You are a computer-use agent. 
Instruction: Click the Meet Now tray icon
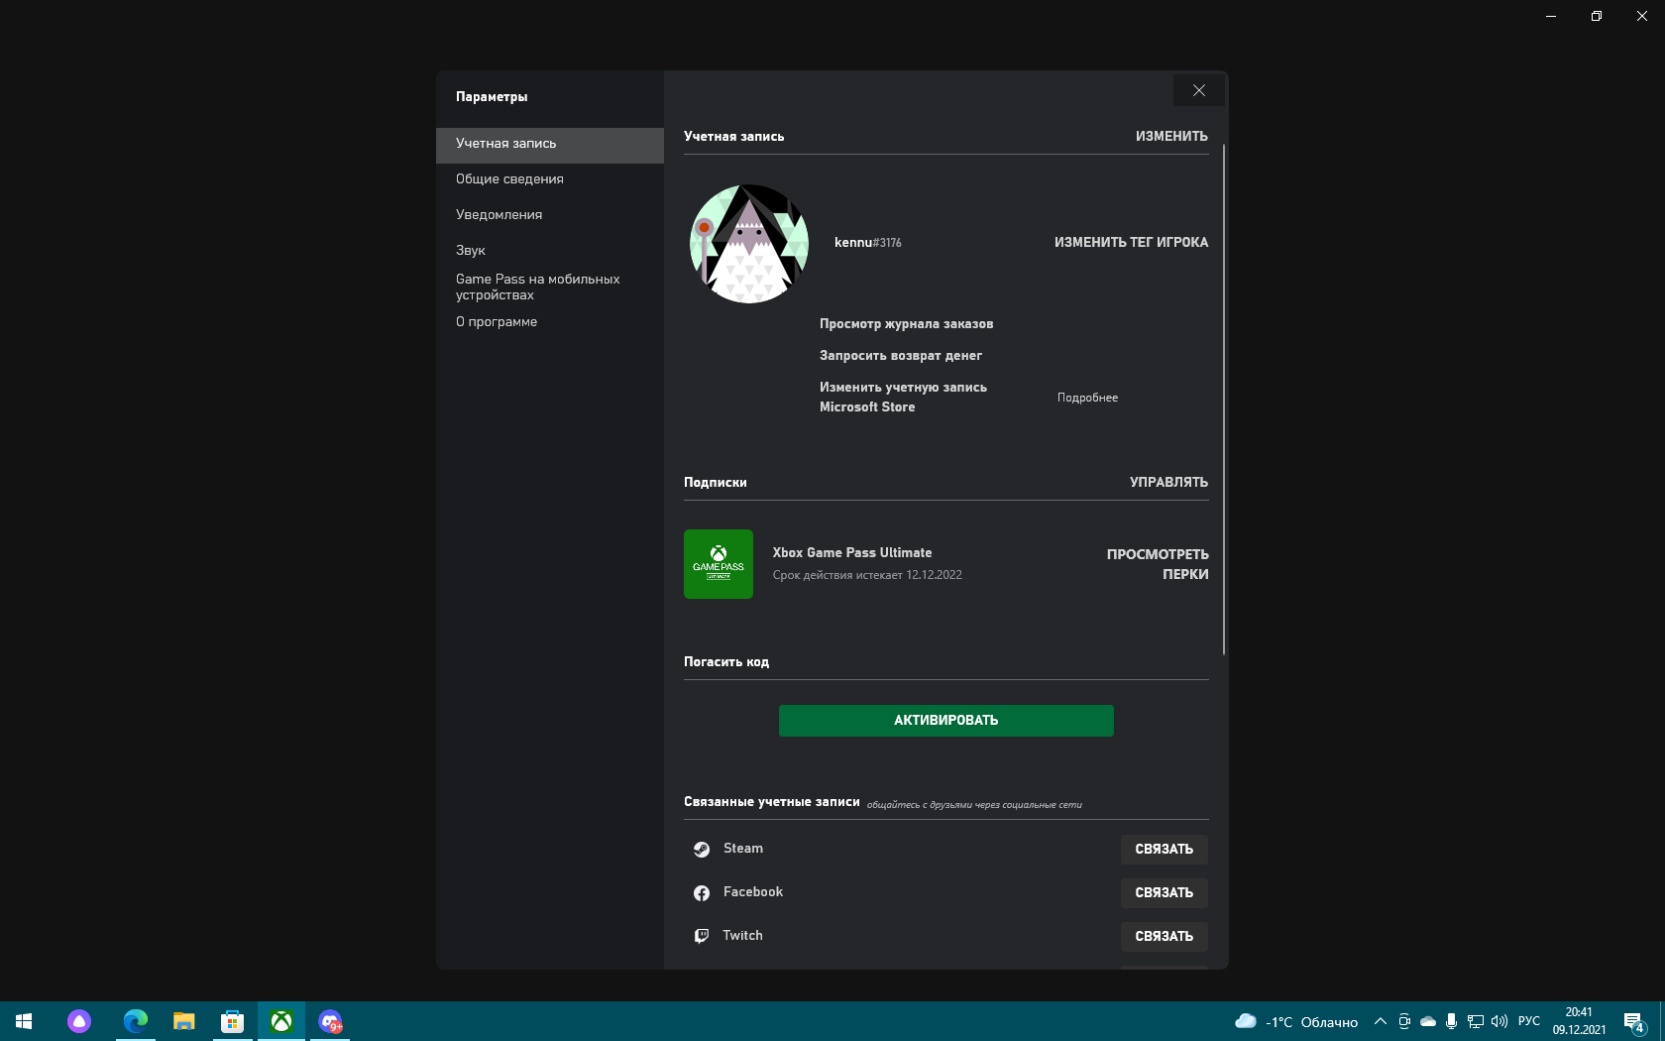[x=1403, y=1021]
